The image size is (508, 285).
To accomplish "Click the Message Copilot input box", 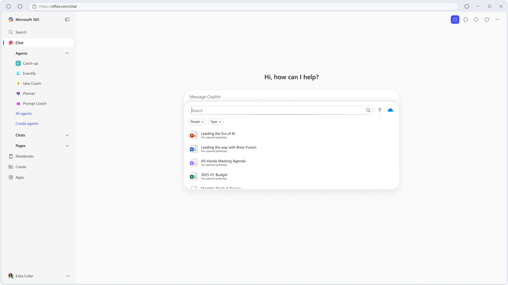I will pos(291,97).
